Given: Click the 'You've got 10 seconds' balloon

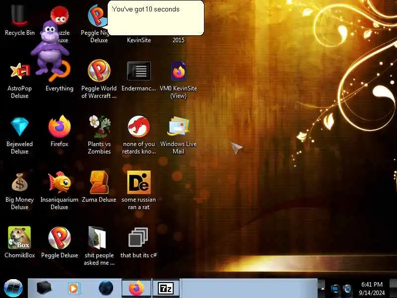Looking at the screenshot, I should [x=156, y=18].
